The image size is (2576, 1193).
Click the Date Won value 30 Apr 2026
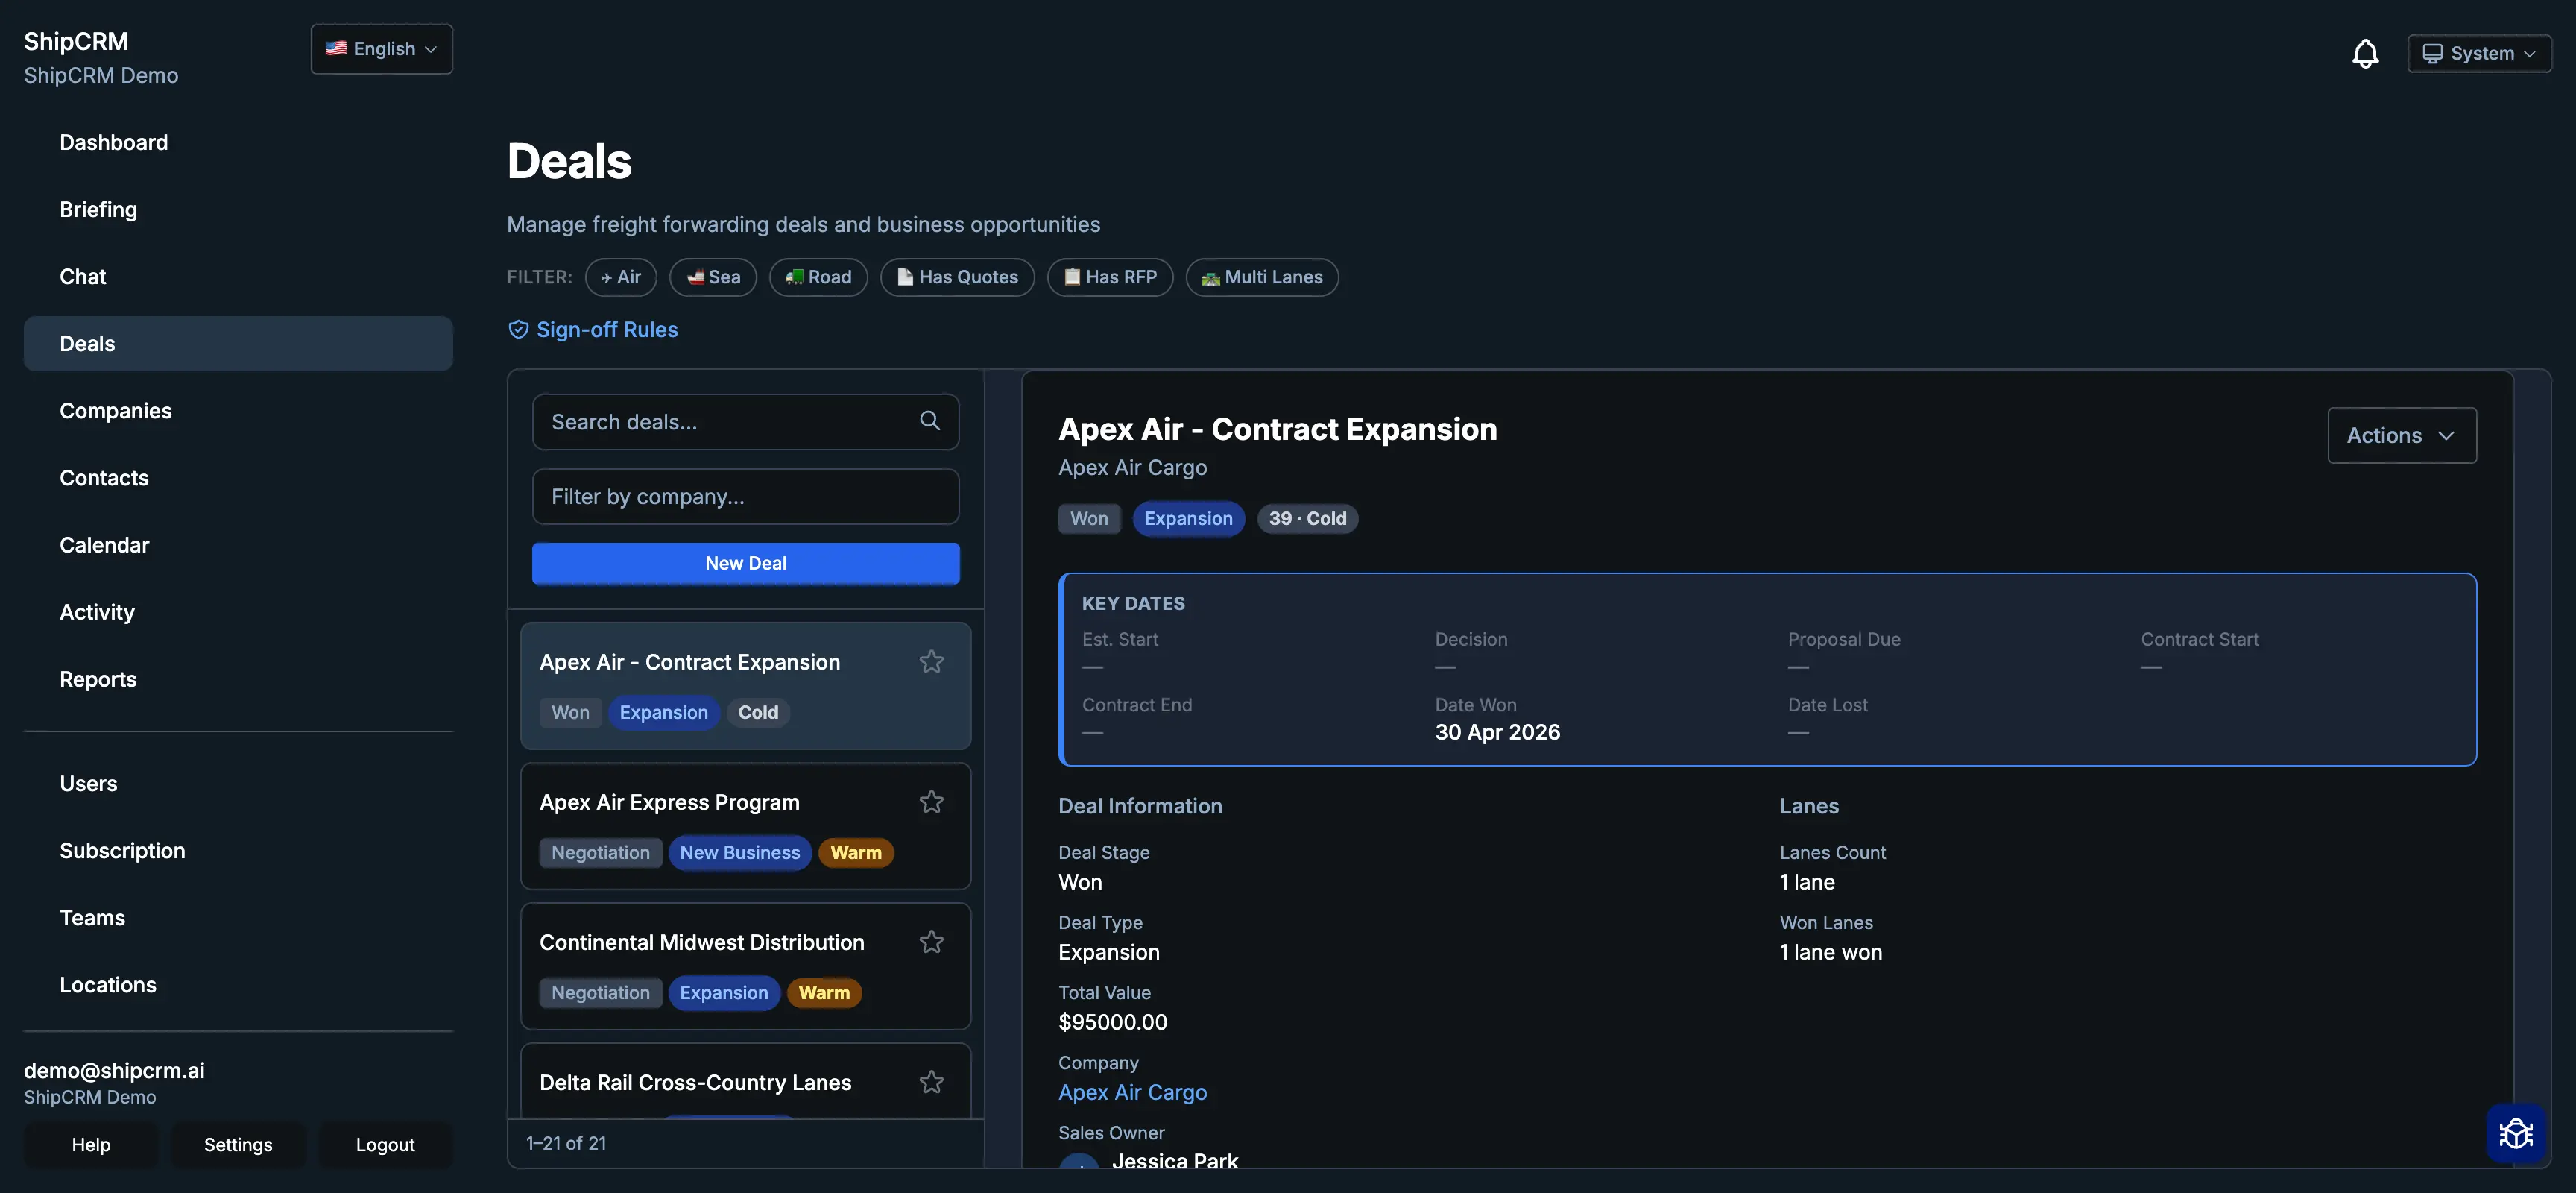pos(1497,732)
